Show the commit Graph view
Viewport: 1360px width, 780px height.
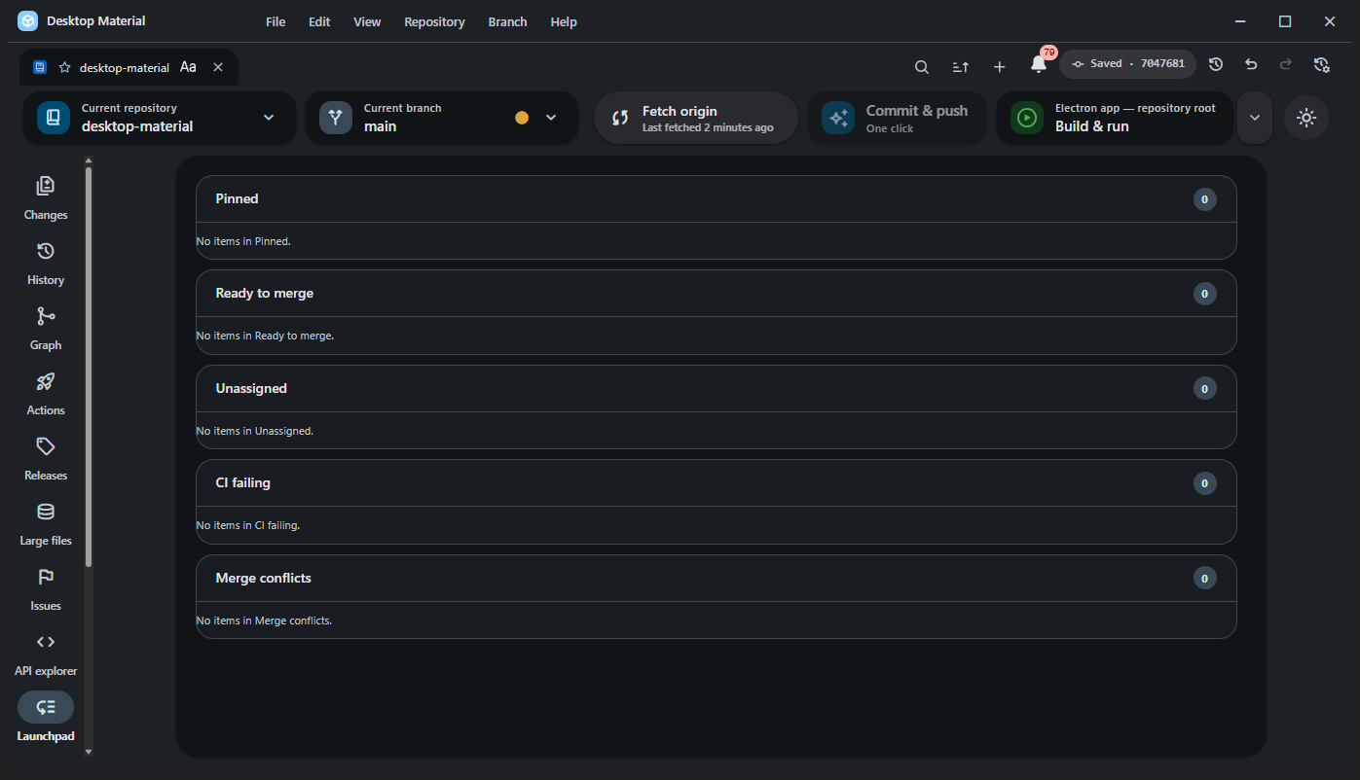click(x=46, y=328)
